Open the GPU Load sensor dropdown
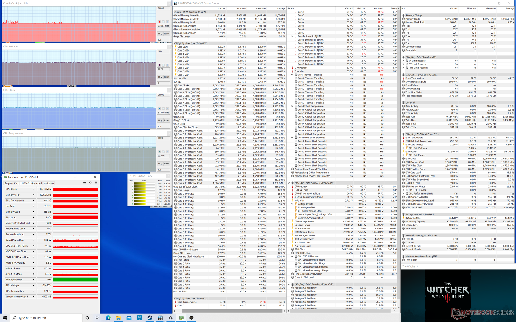The height and width of the screenshot is (322, 516). click(34, 217)
